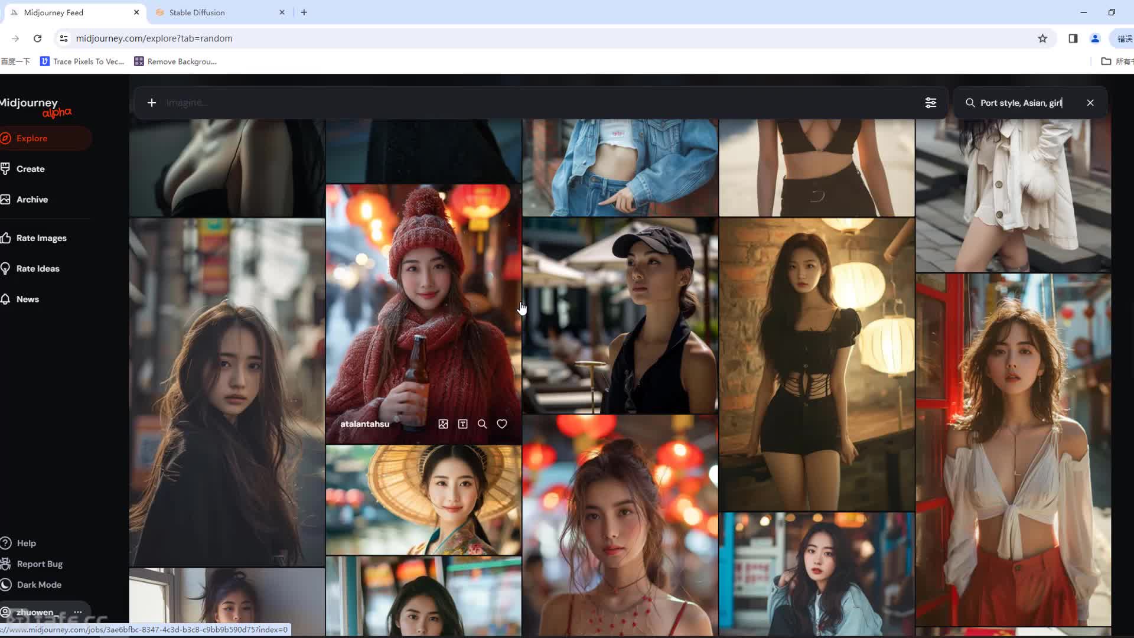Click the search field containing Port style text
This screenshot has width=1134, height=638.
click(1029, 103)
